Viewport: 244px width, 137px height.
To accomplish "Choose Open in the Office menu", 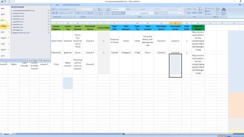I will point(3,14).
